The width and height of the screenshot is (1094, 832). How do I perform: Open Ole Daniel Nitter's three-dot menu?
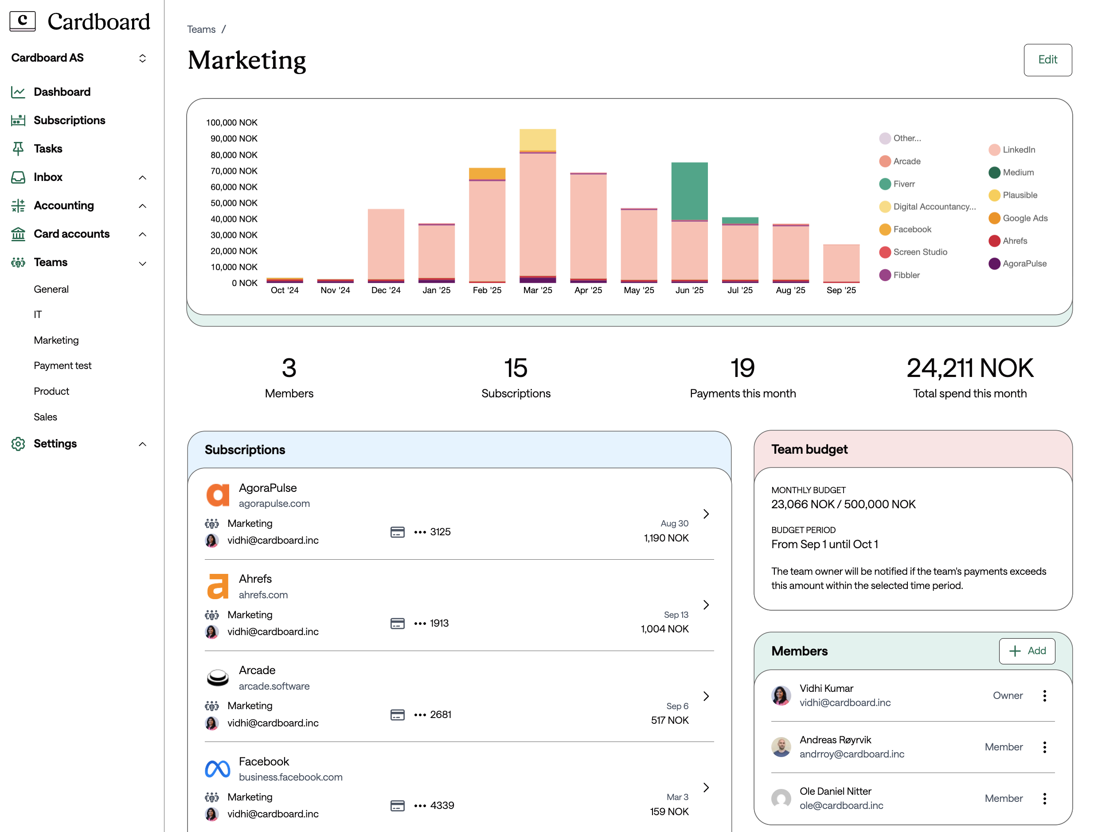click(1044, 798)
